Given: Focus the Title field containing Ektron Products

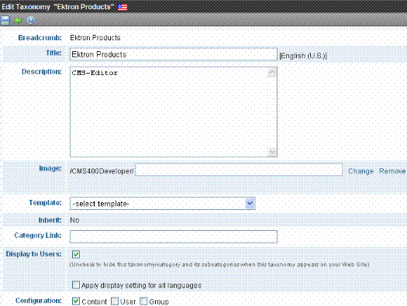Looking at the screenshot, I should 174,54.
